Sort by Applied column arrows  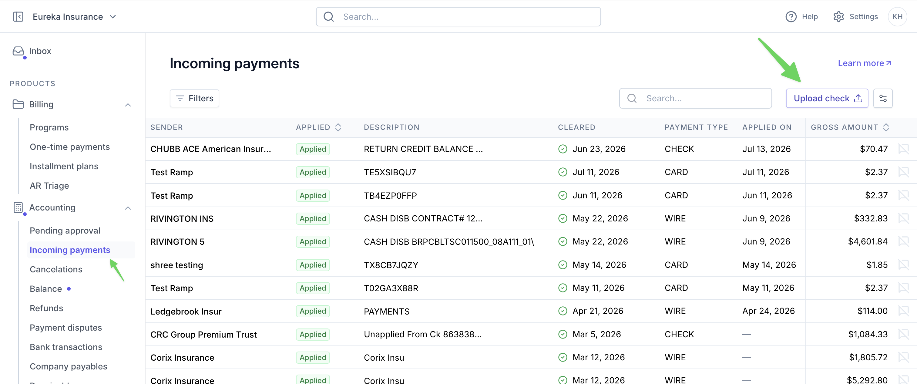[338, 127]
